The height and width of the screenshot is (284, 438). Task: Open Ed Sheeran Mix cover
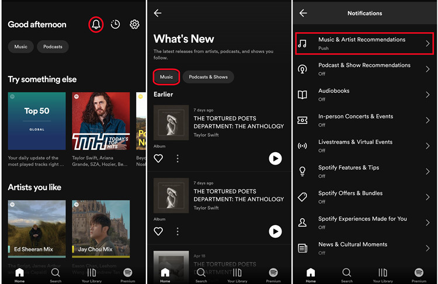pos(37,229)
